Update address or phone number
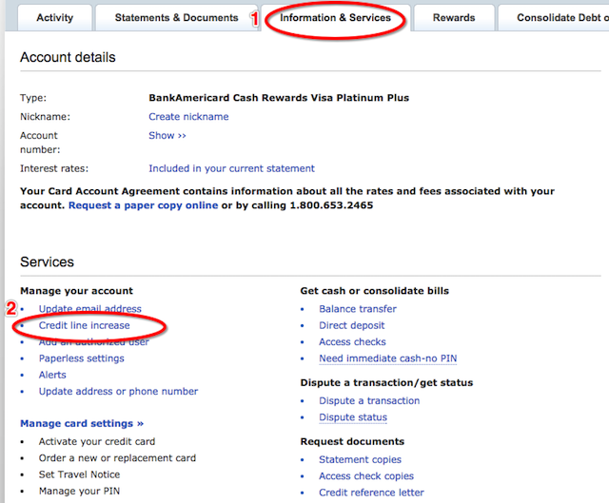Image resolution: width=609 pixels, height=503 pixels. 118,392
